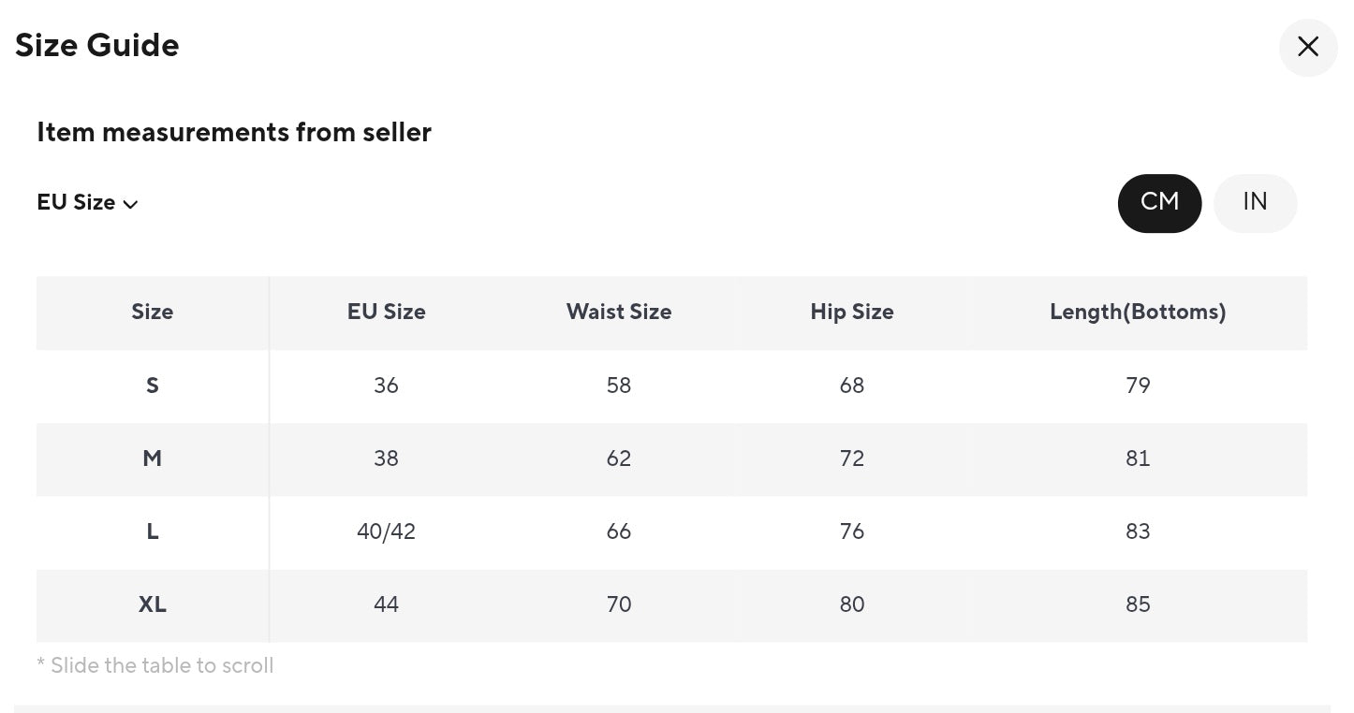
Task: Click waist value 58 for size S
Action: pos(618,386)
